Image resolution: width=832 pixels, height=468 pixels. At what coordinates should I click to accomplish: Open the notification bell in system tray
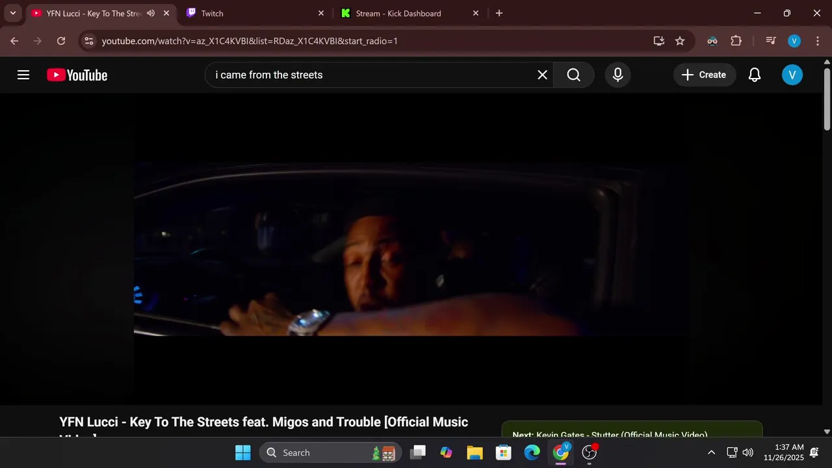pos(814,452)
